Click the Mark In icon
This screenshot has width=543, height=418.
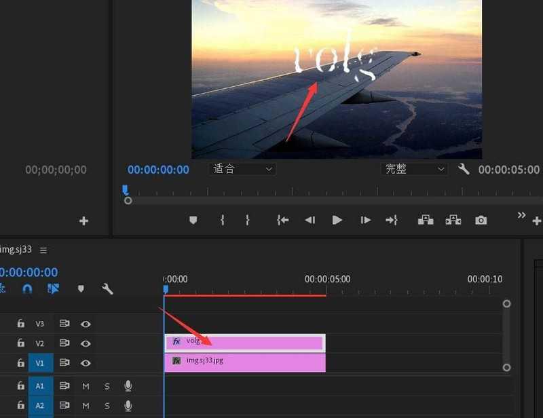tap(221, 220)
